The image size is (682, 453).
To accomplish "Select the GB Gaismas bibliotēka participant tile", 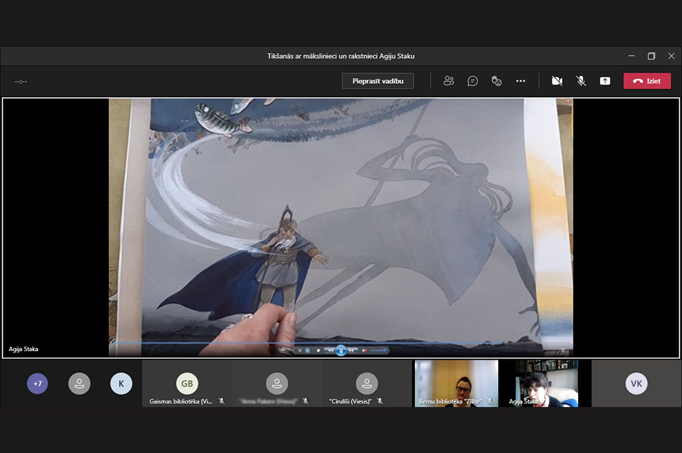I will click(187, 383).
